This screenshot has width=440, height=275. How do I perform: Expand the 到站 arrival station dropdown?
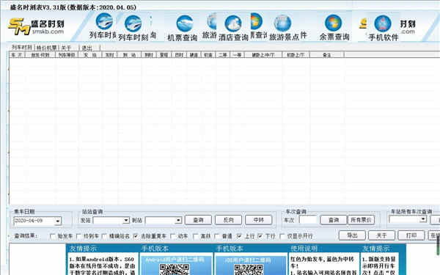point(178,220)
